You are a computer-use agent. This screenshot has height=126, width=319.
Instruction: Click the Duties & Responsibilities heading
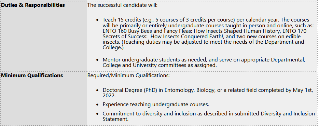(33, 5)
